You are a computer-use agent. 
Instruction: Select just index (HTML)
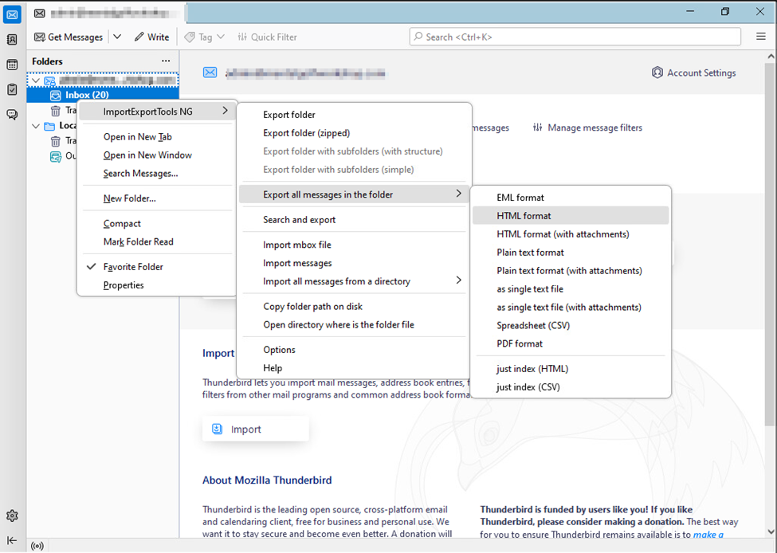571,369
